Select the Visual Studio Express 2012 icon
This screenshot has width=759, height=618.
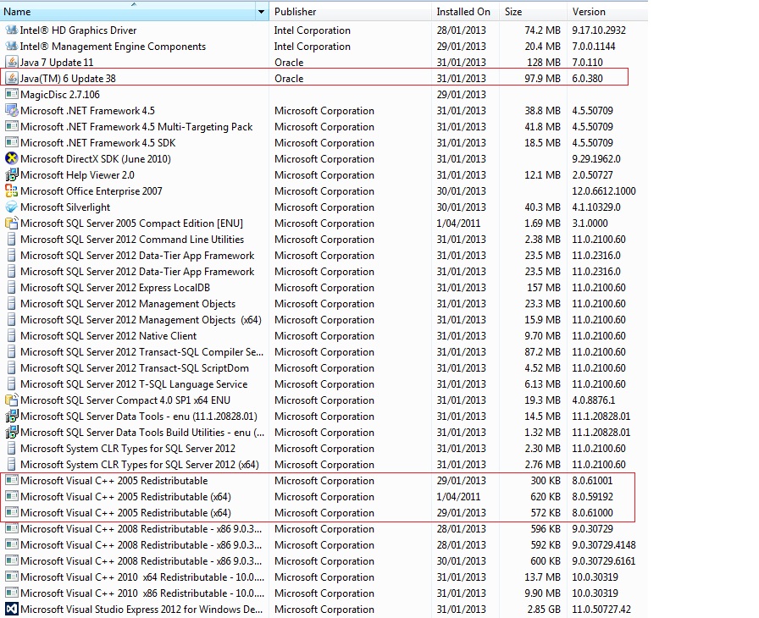pyautogui.click(x=12, y=610)
